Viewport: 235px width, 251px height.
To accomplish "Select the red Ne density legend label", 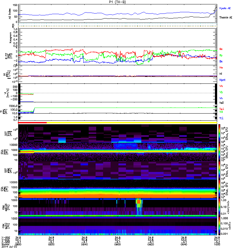I will point(221,67).
